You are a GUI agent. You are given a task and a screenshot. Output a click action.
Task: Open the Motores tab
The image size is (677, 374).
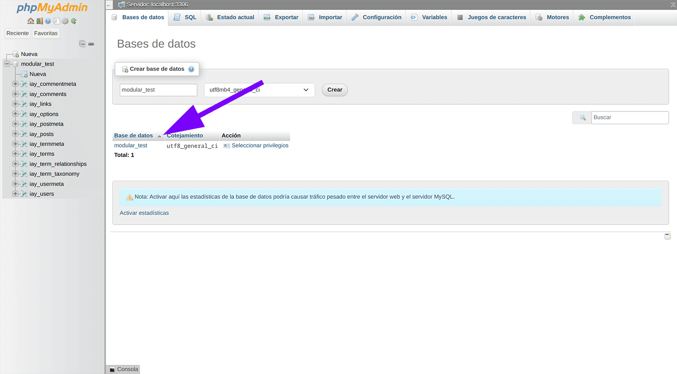(552, 18)
